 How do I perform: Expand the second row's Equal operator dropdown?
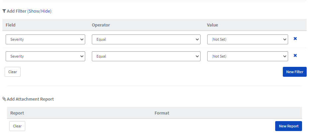coord(146,56)
